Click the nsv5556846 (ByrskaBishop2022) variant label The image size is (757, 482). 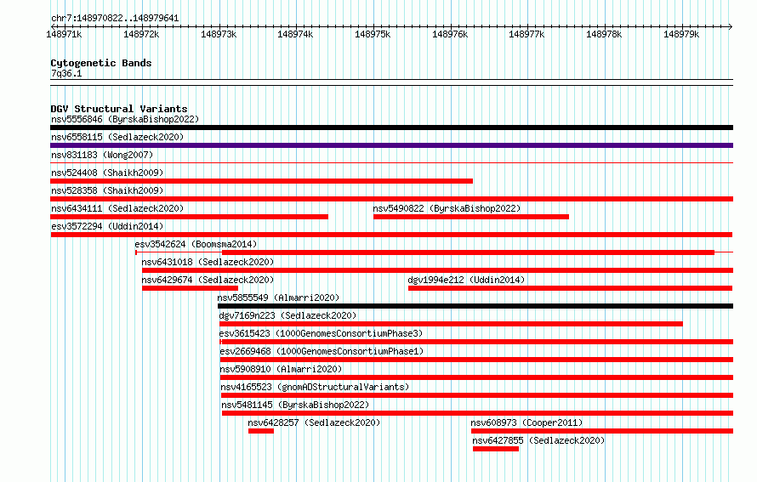click(x=125, y=119)
